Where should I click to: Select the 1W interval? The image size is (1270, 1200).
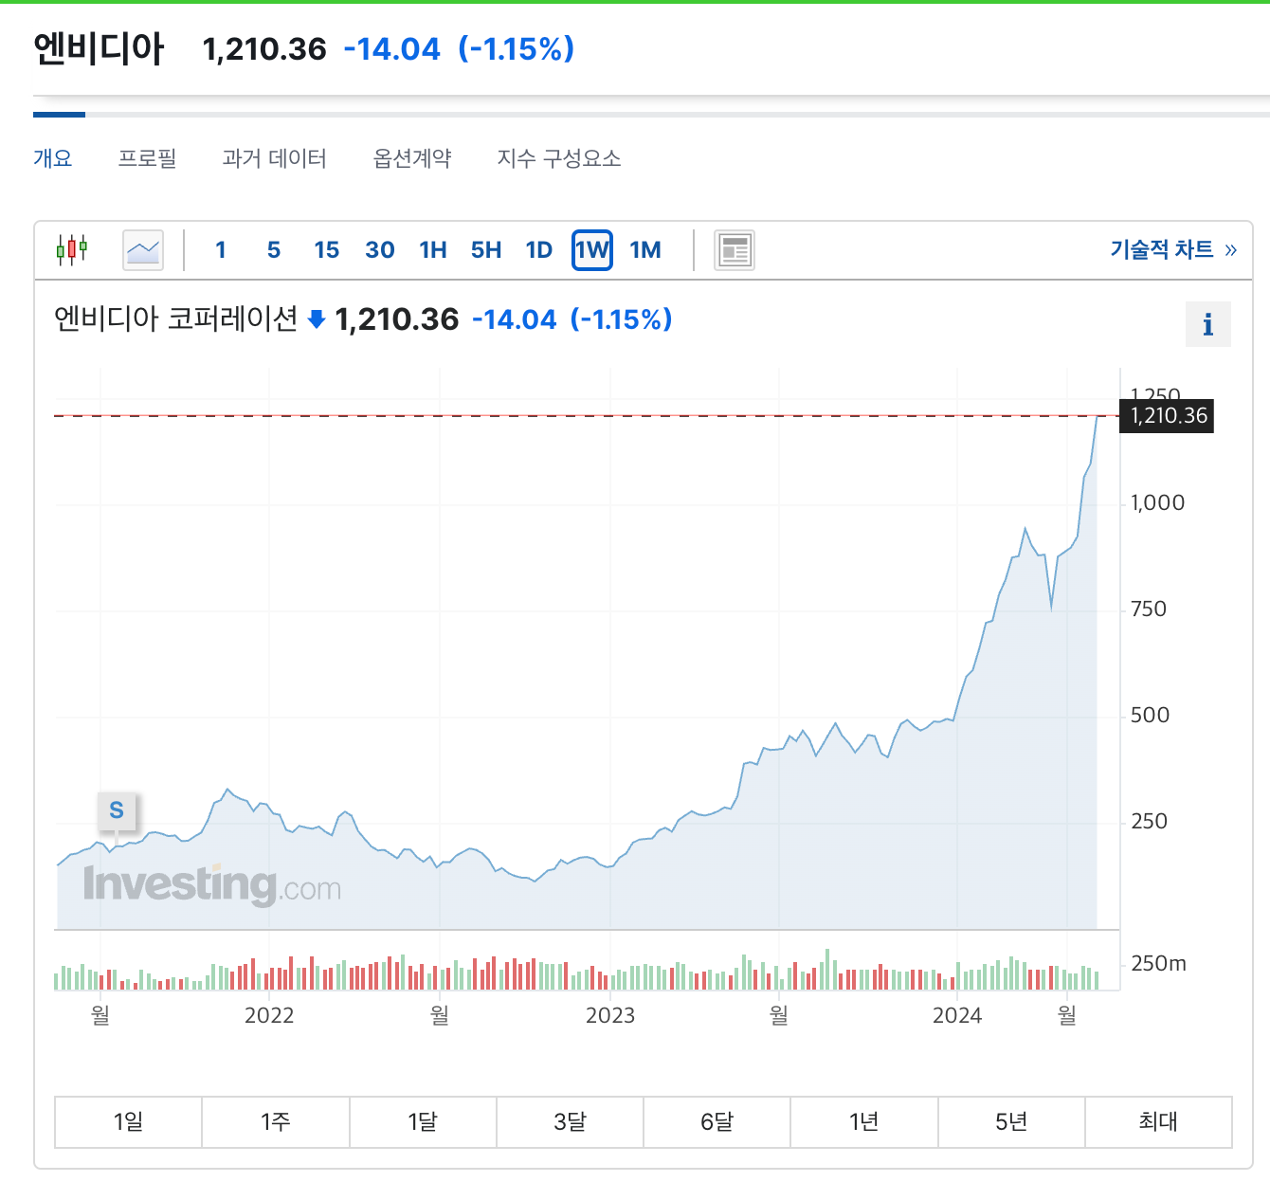point(592,250)
